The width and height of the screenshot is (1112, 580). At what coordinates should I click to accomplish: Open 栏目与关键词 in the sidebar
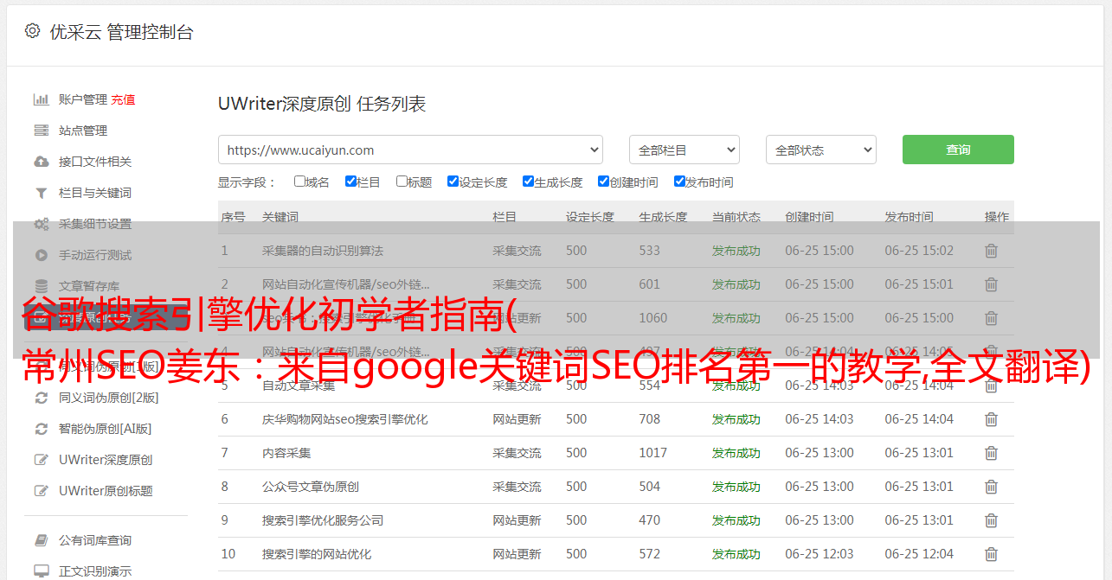pos(95,193)
